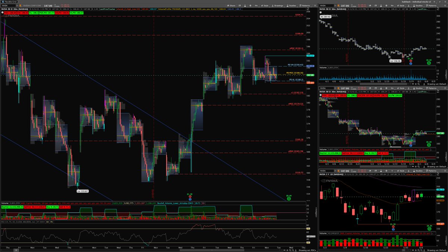Open Style in 3 Y 1D chart toolbar

coord(401,171)
